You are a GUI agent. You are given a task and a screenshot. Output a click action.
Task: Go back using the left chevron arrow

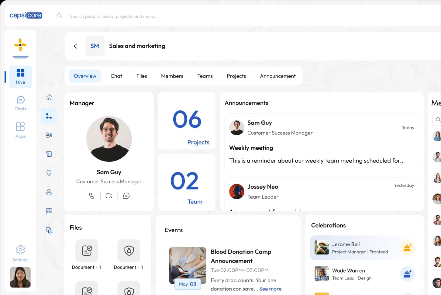(x=75, y=46)
